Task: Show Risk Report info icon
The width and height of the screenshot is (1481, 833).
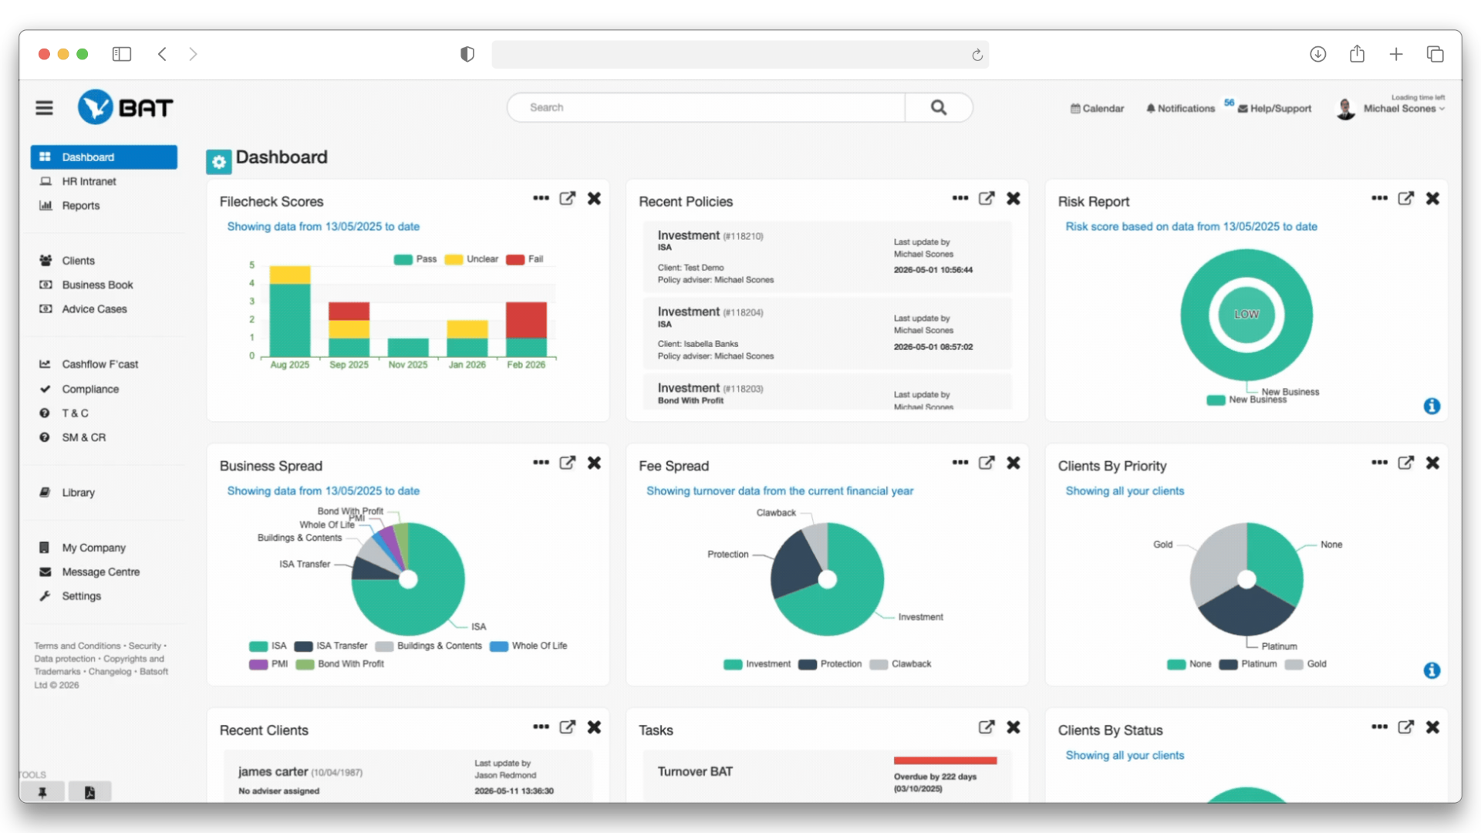Action: point(1432,406)
